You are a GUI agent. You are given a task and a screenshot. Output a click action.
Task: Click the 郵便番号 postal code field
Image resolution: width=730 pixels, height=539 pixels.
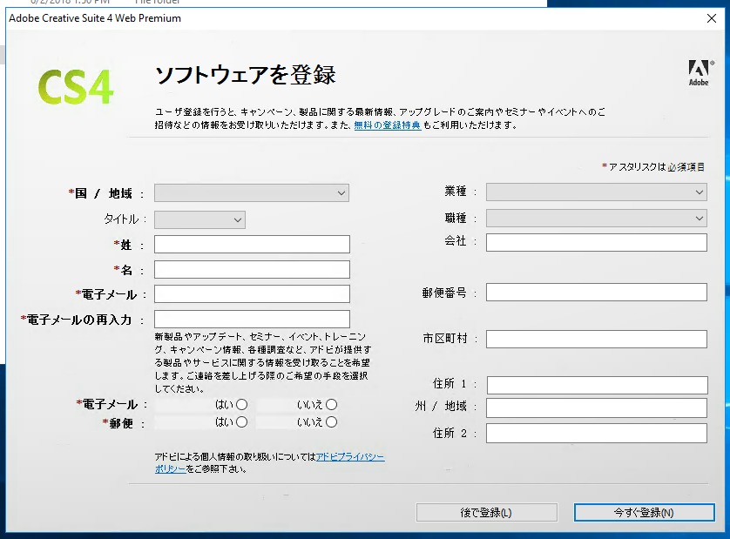coord(597,293)
